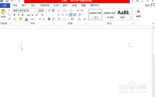The image size is (155, 97).
Task: Expand the styles gallery more arrow
Action: click(132, 18)
